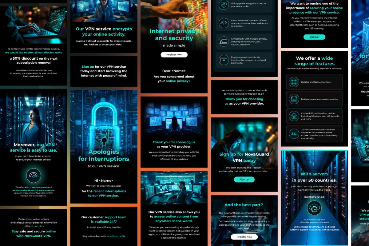Click the overlapping circles icon for various devices
Image resolution: width=369 pixels, height=246 pixels.
point(294,116)
